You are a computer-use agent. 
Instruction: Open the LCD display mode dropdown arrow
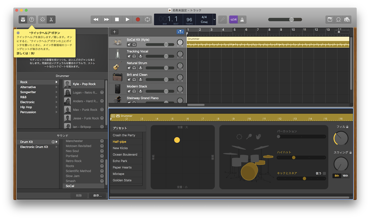pos(214,19)
